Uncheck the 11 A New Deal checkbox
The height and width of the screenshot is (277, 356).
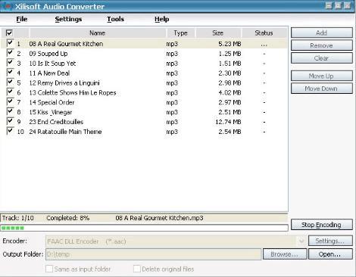[10, 73]
